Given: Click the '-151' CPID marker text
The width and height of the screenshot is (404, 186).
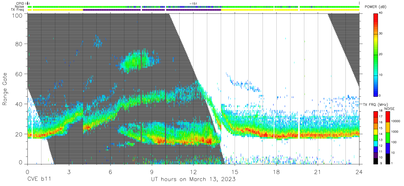Looking at the screenshot, I should (193, 4).
